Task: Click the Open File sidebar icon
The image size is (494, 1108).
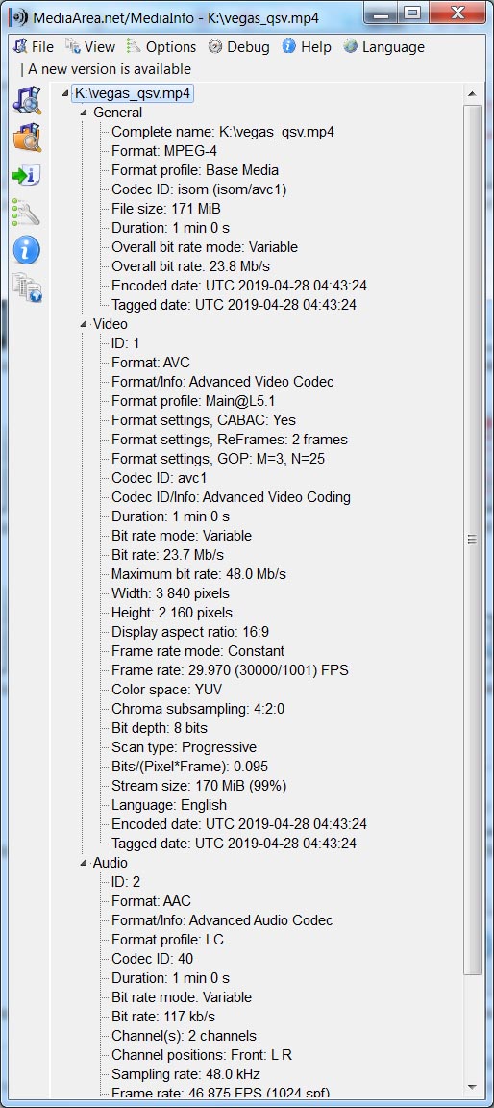Action: coord(27,100)
